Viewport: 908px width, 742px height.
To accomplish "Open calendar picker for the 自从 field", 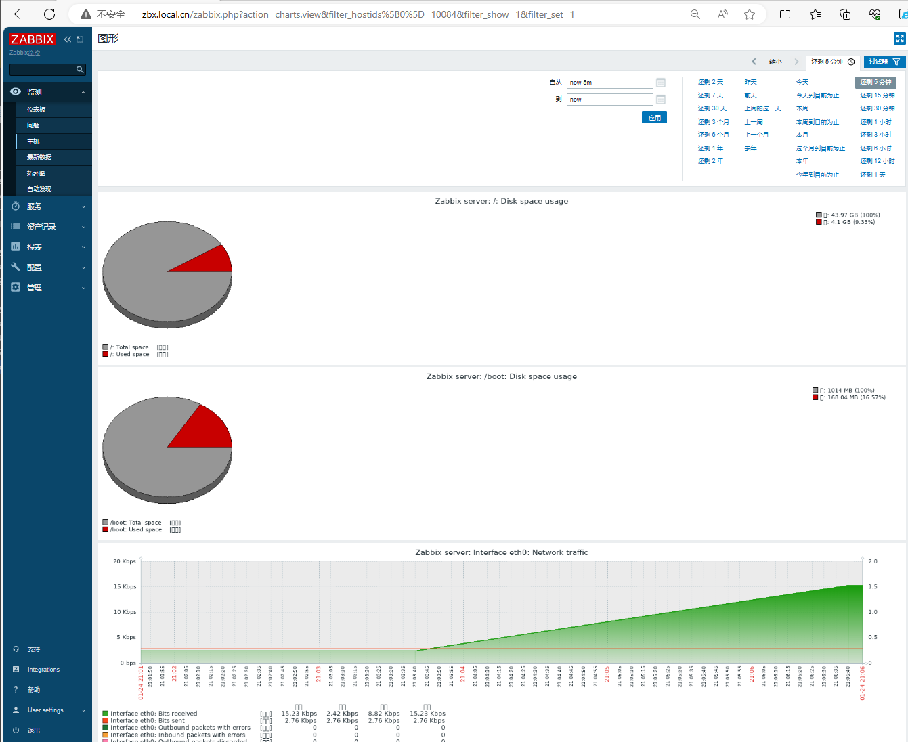I will coord(661,83).
